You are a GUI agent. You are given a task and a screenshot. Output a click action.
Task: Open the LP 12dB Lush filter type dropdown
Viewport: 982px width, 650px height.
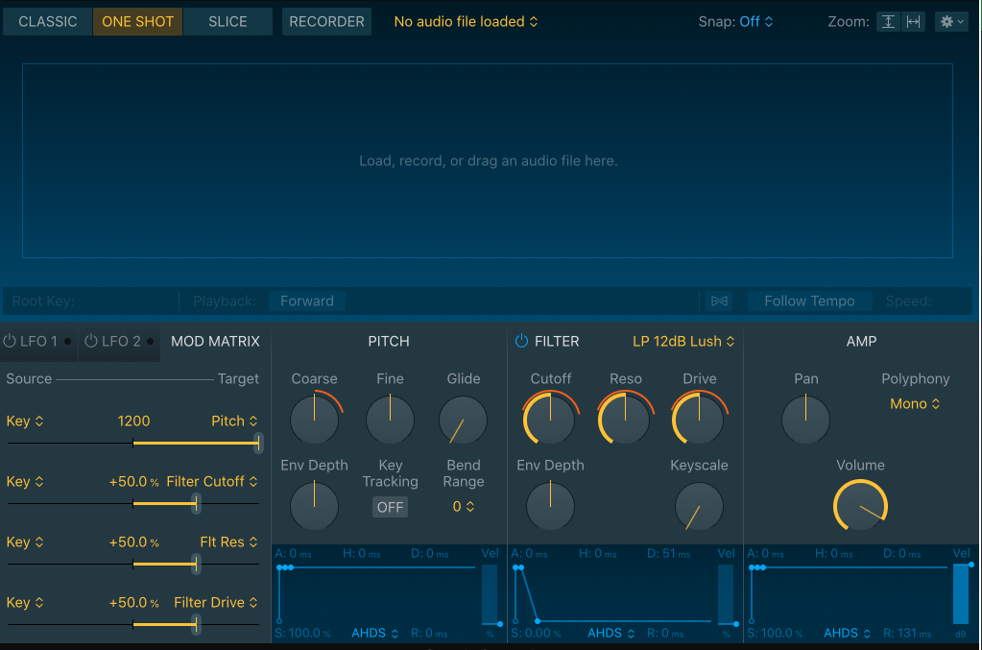click(683, 341)
